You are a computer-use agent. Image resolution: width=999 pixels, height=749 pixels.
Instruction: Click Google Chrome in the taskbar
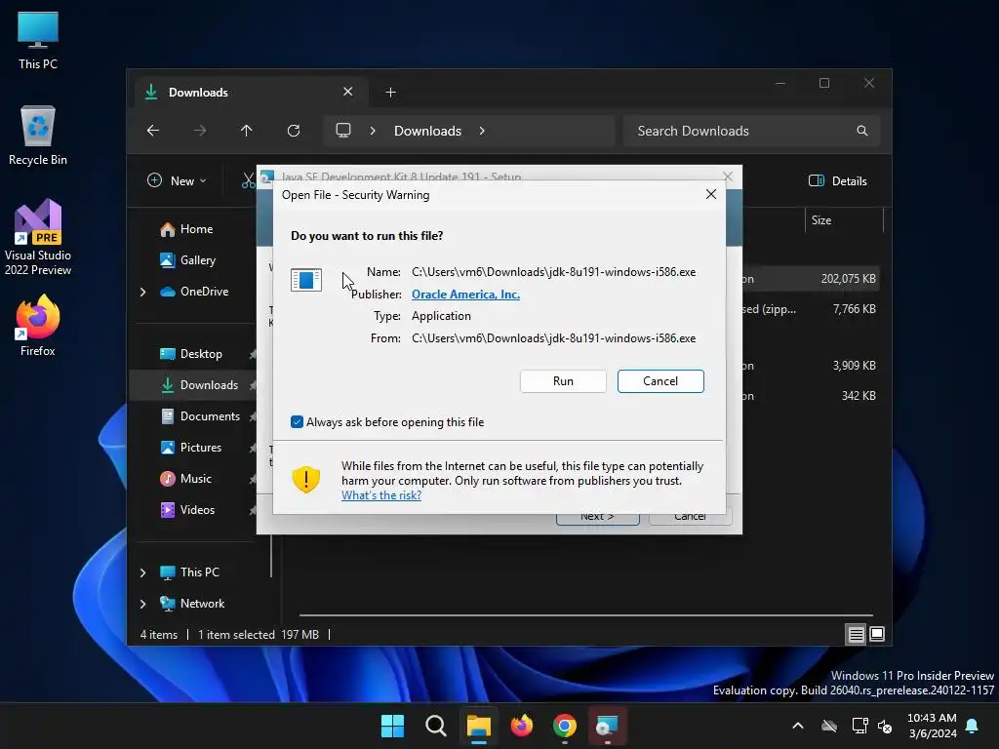[x=565, y=726]
